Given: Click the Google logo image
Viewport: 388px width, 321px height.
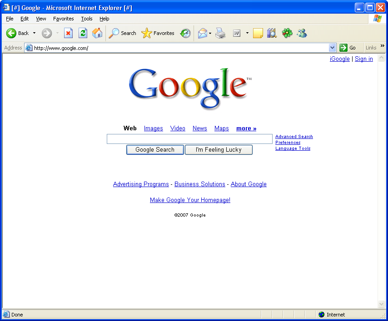Looking at the screenshot, I should 190,89.
